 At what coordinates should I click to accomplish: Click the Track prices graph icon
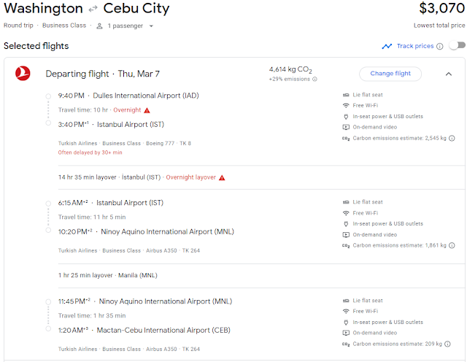click(387, 46)
